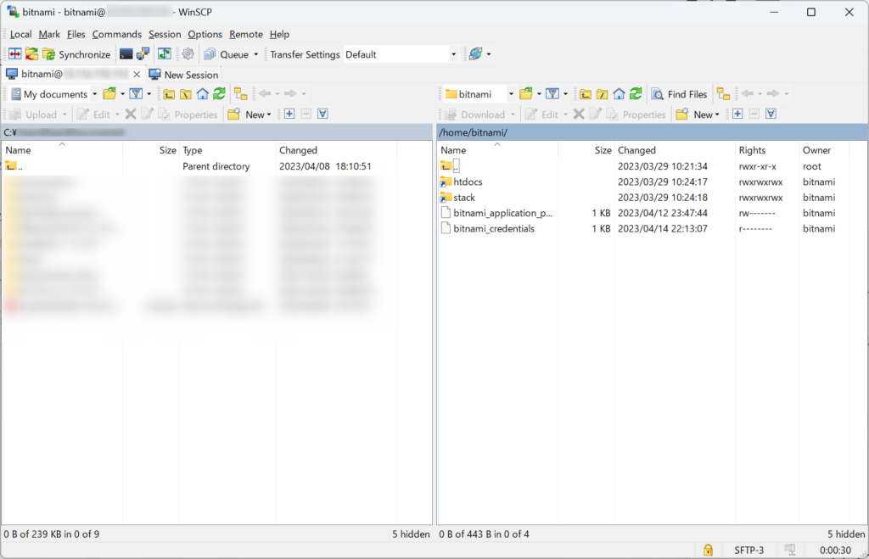Viewport: 869px width, 559px height.
Task: Click the Synchronize button
Action: click(x=77, y=54)
